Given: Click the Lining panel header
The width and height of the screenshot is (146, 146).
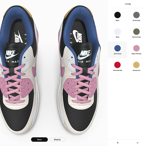Looking at the screenshot, I should point(128,4).
